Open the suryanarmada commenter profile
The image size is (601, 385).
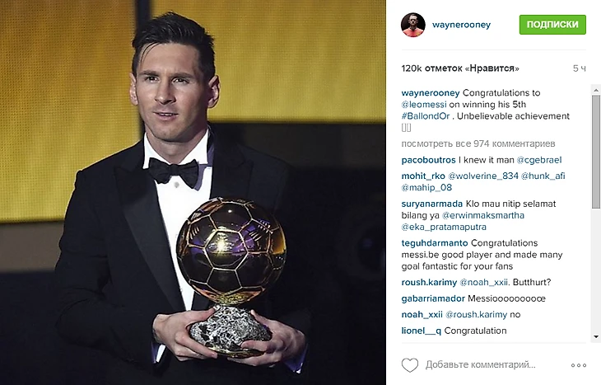pos(432,204)
